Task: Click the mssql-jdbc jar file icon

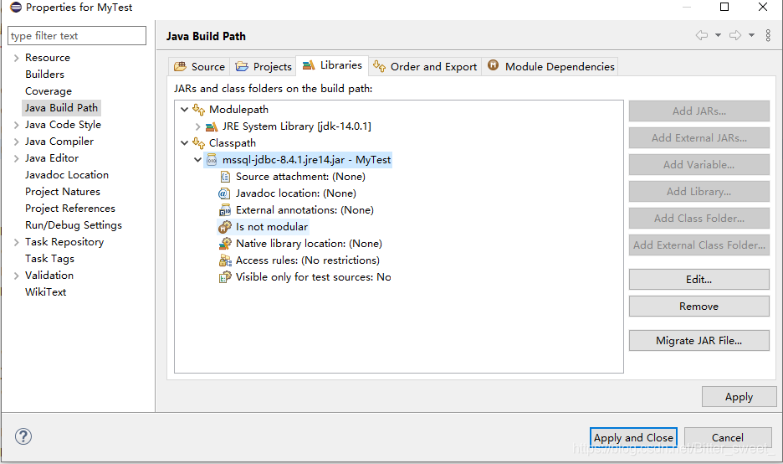Action: click(x=212, y=160)
